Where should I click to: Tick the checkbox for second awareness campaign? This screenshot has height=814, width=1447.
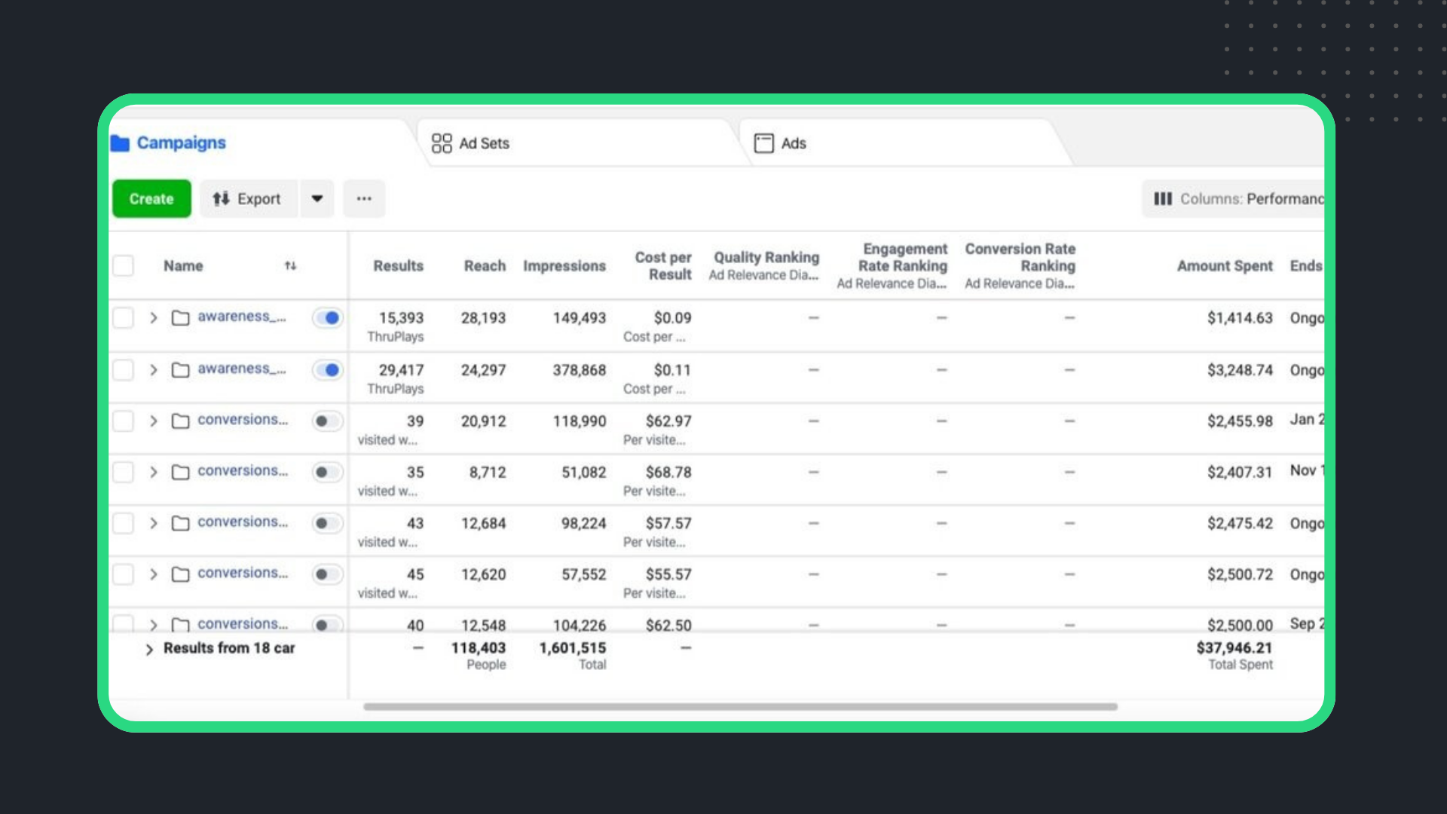124,370
